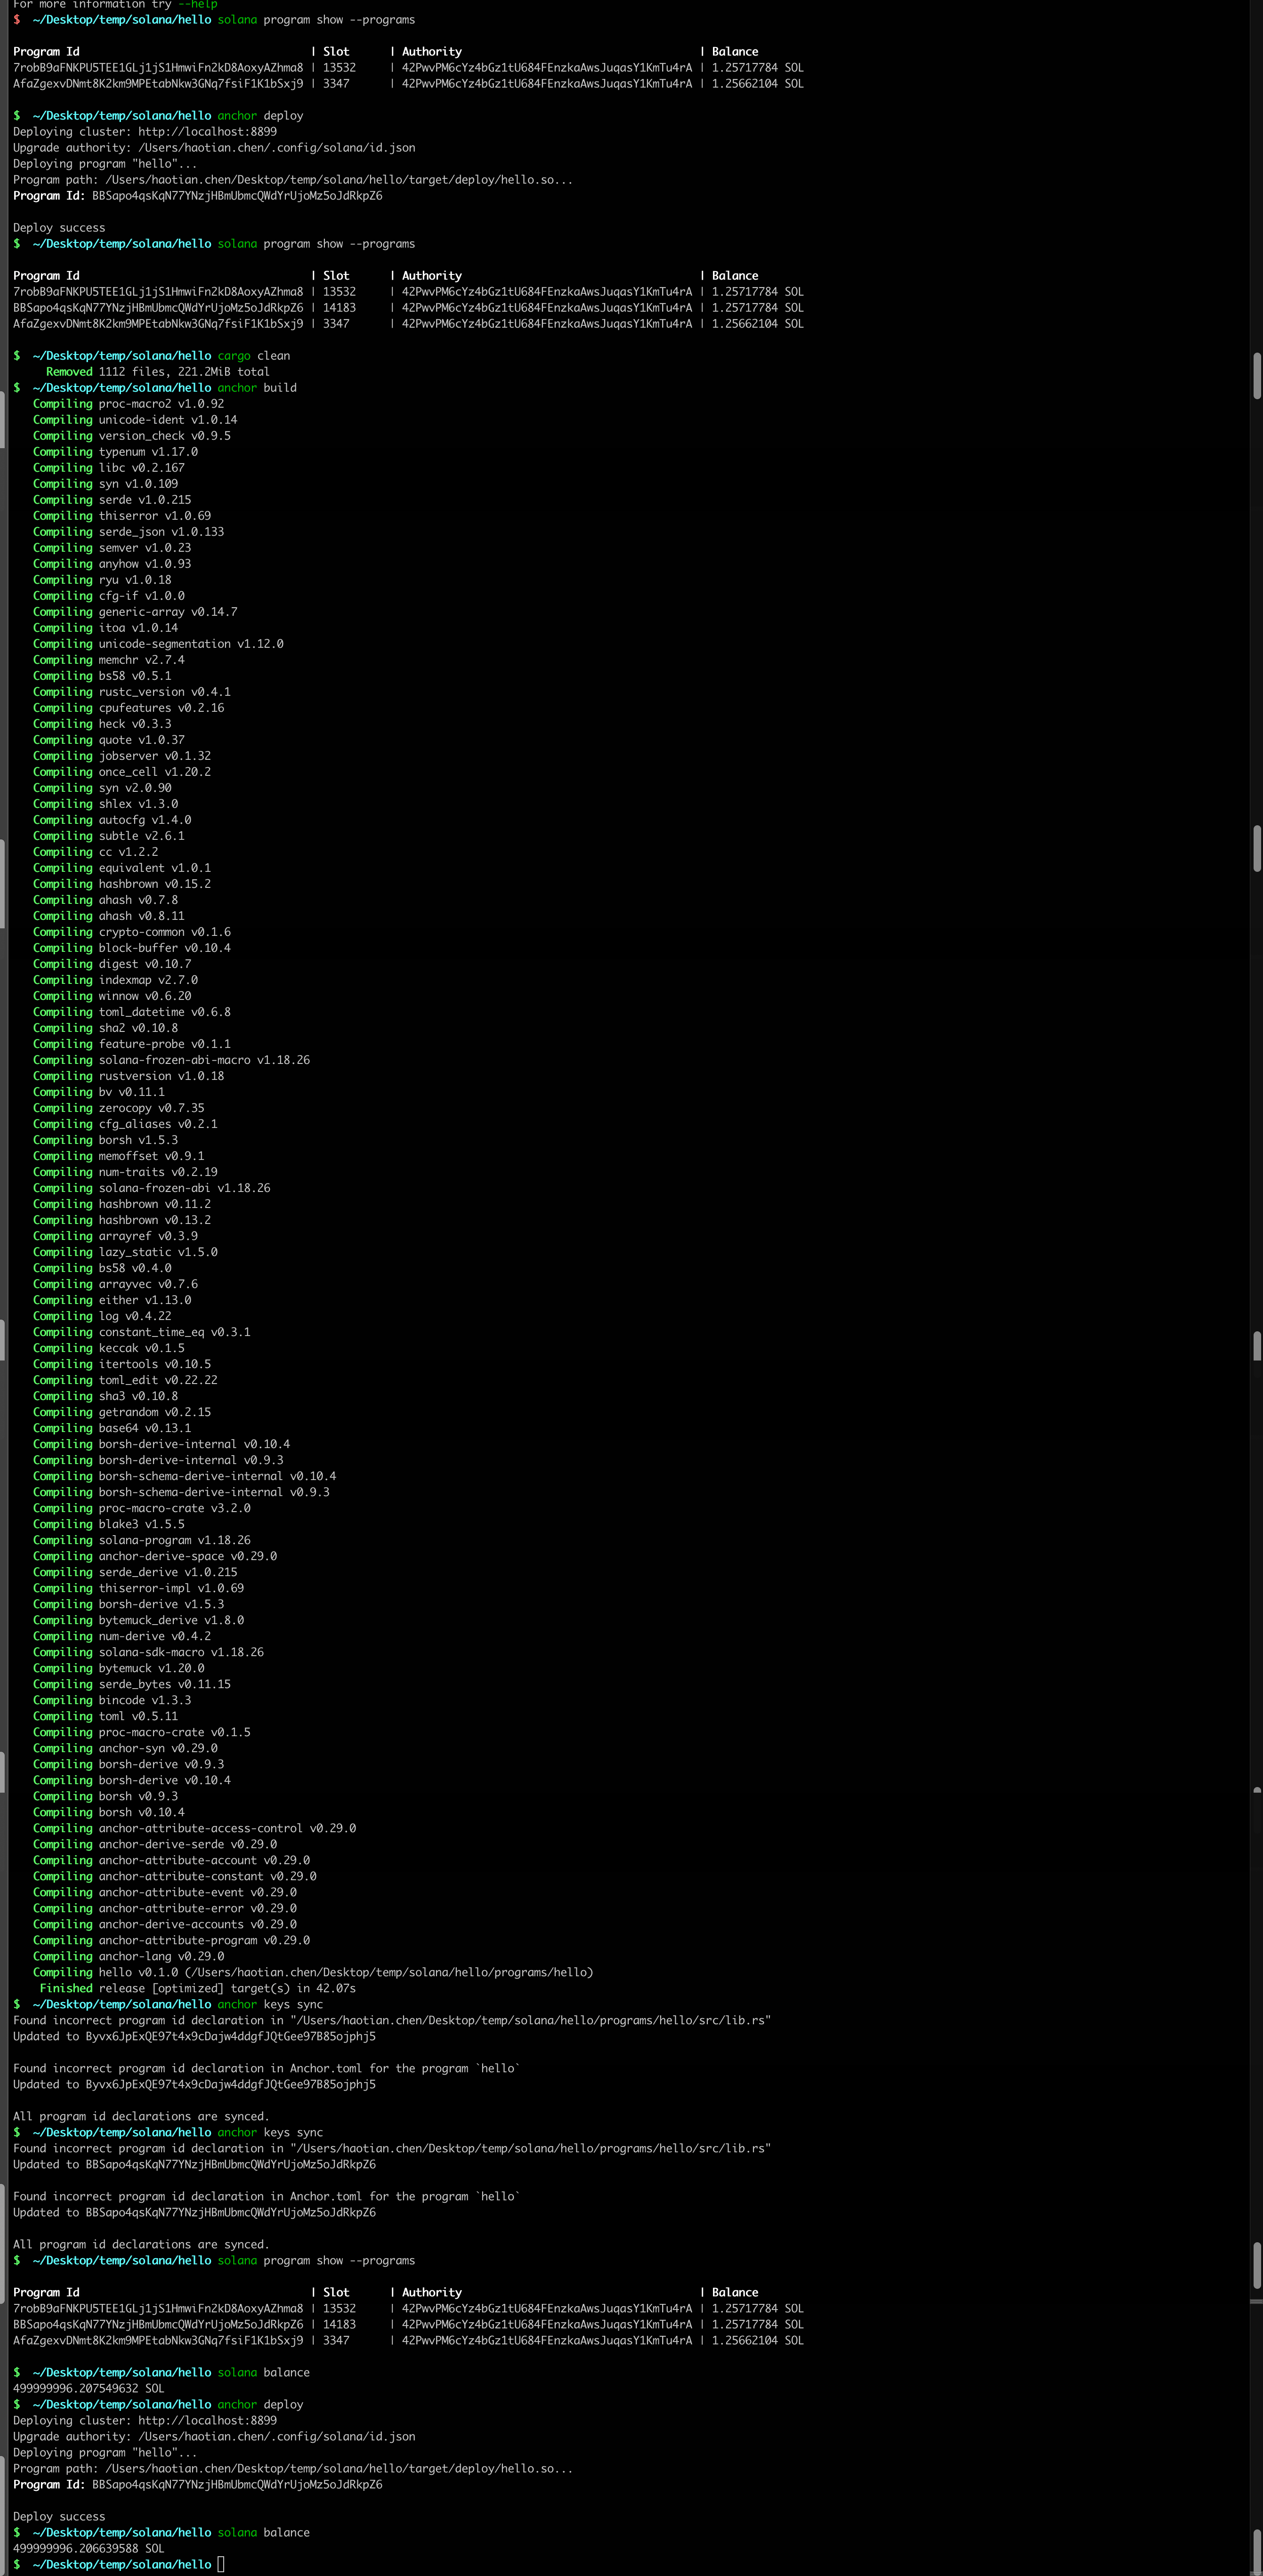
Task: Click 'Compiling sha3 v0.10.8' line
Action: pos(105,1396)
